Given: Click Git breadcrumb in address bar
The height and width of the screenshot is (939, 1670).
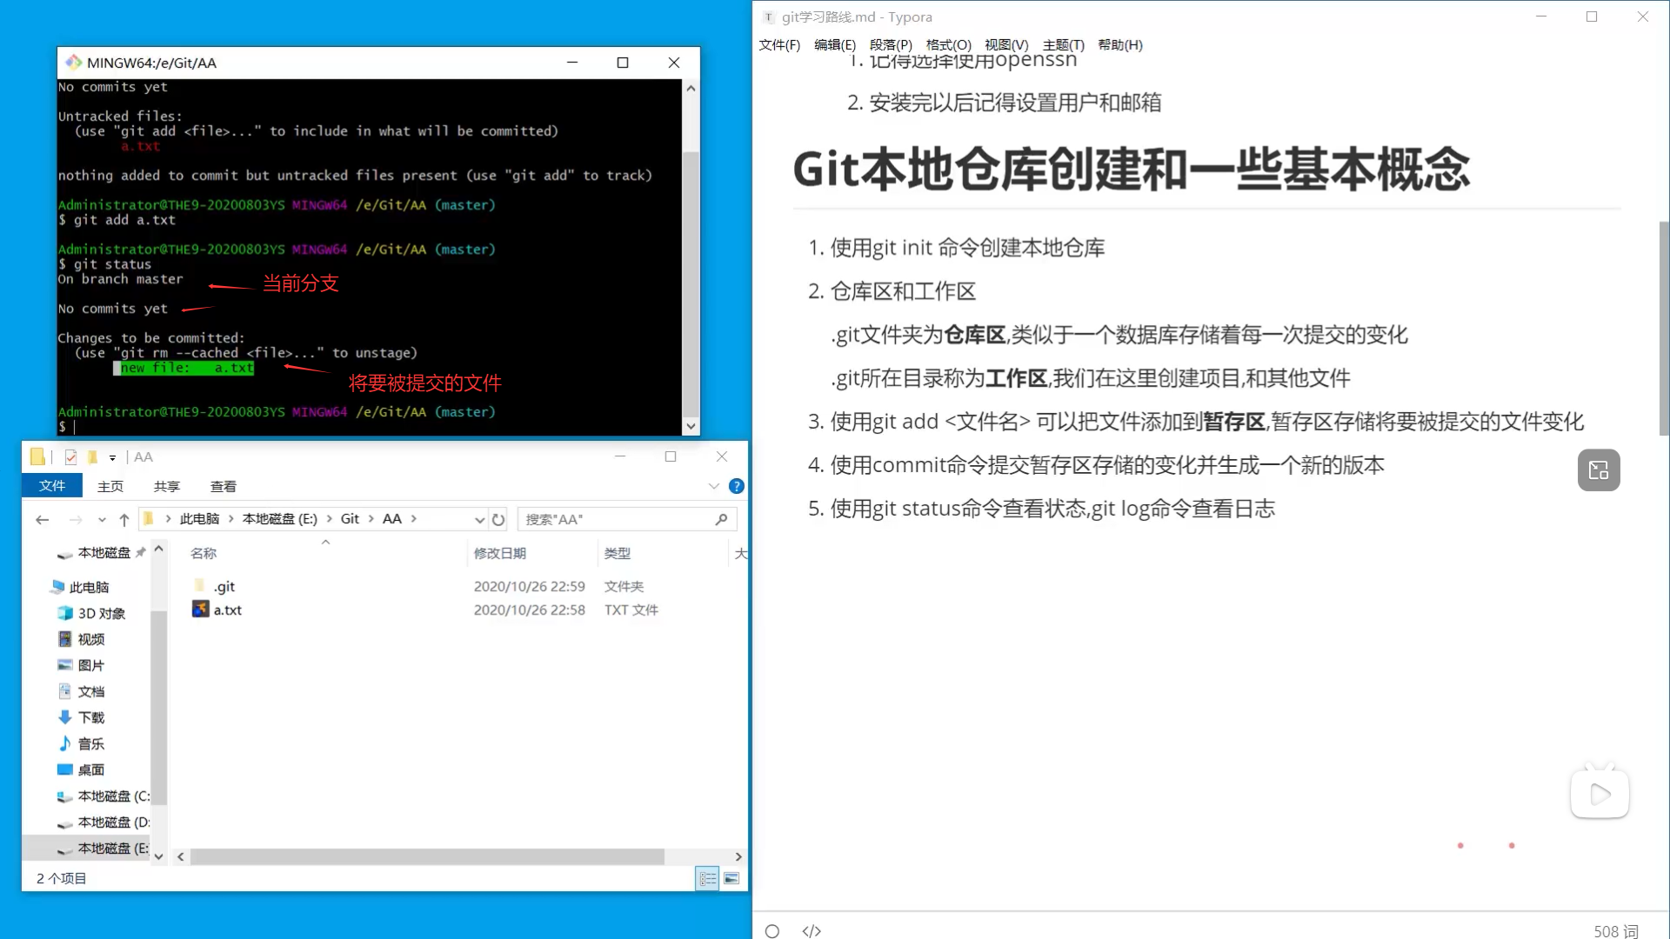Looking at the screenshot, I should (350, 519).
